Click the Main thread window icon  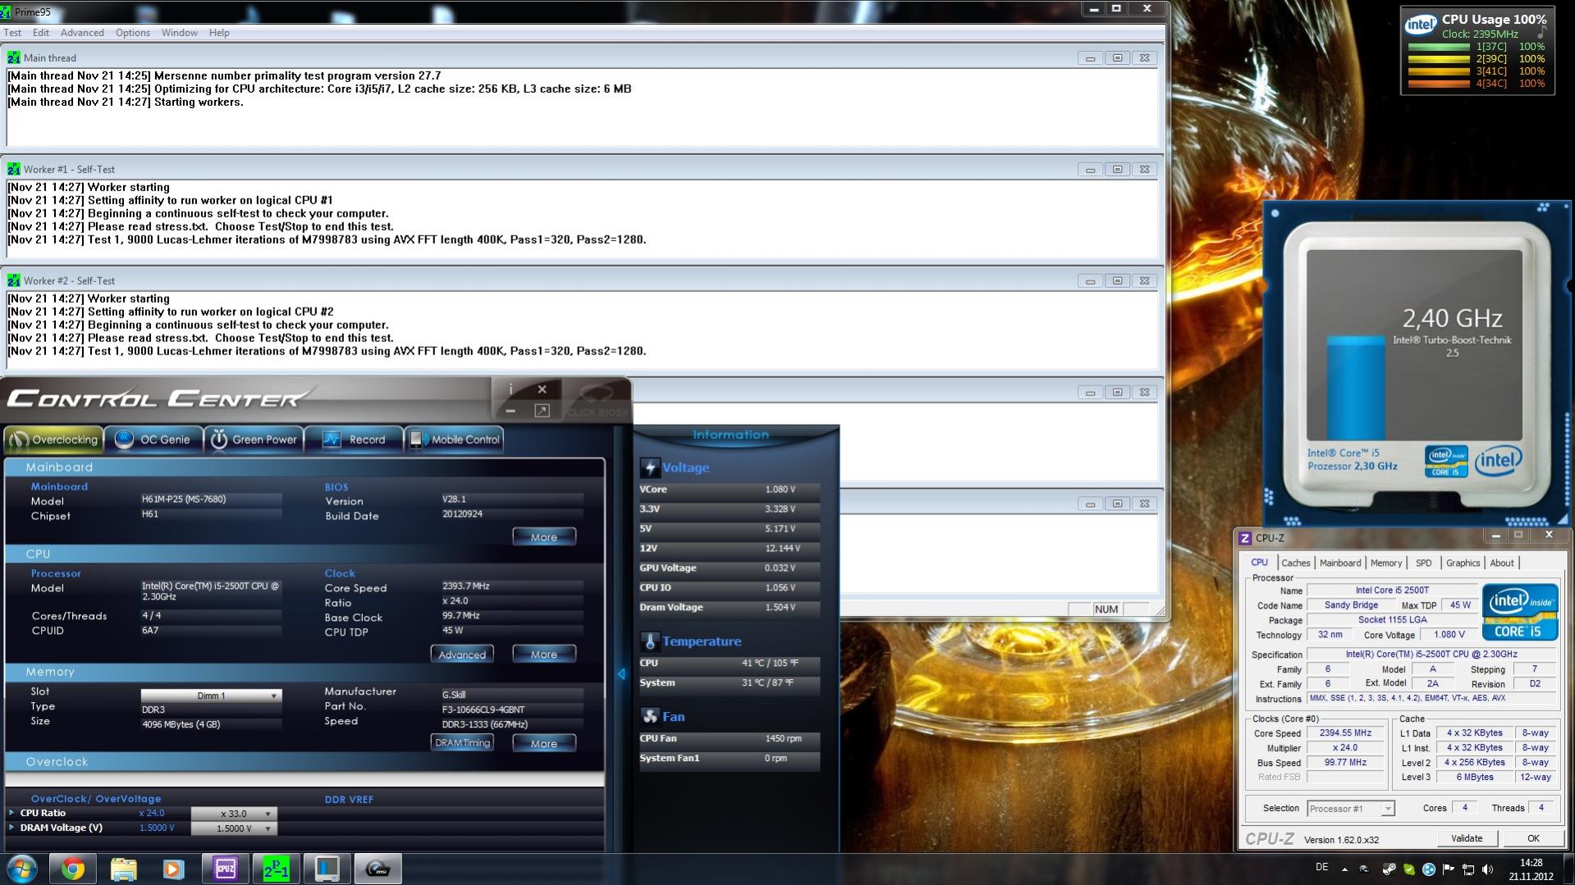(x=14, y=57)
